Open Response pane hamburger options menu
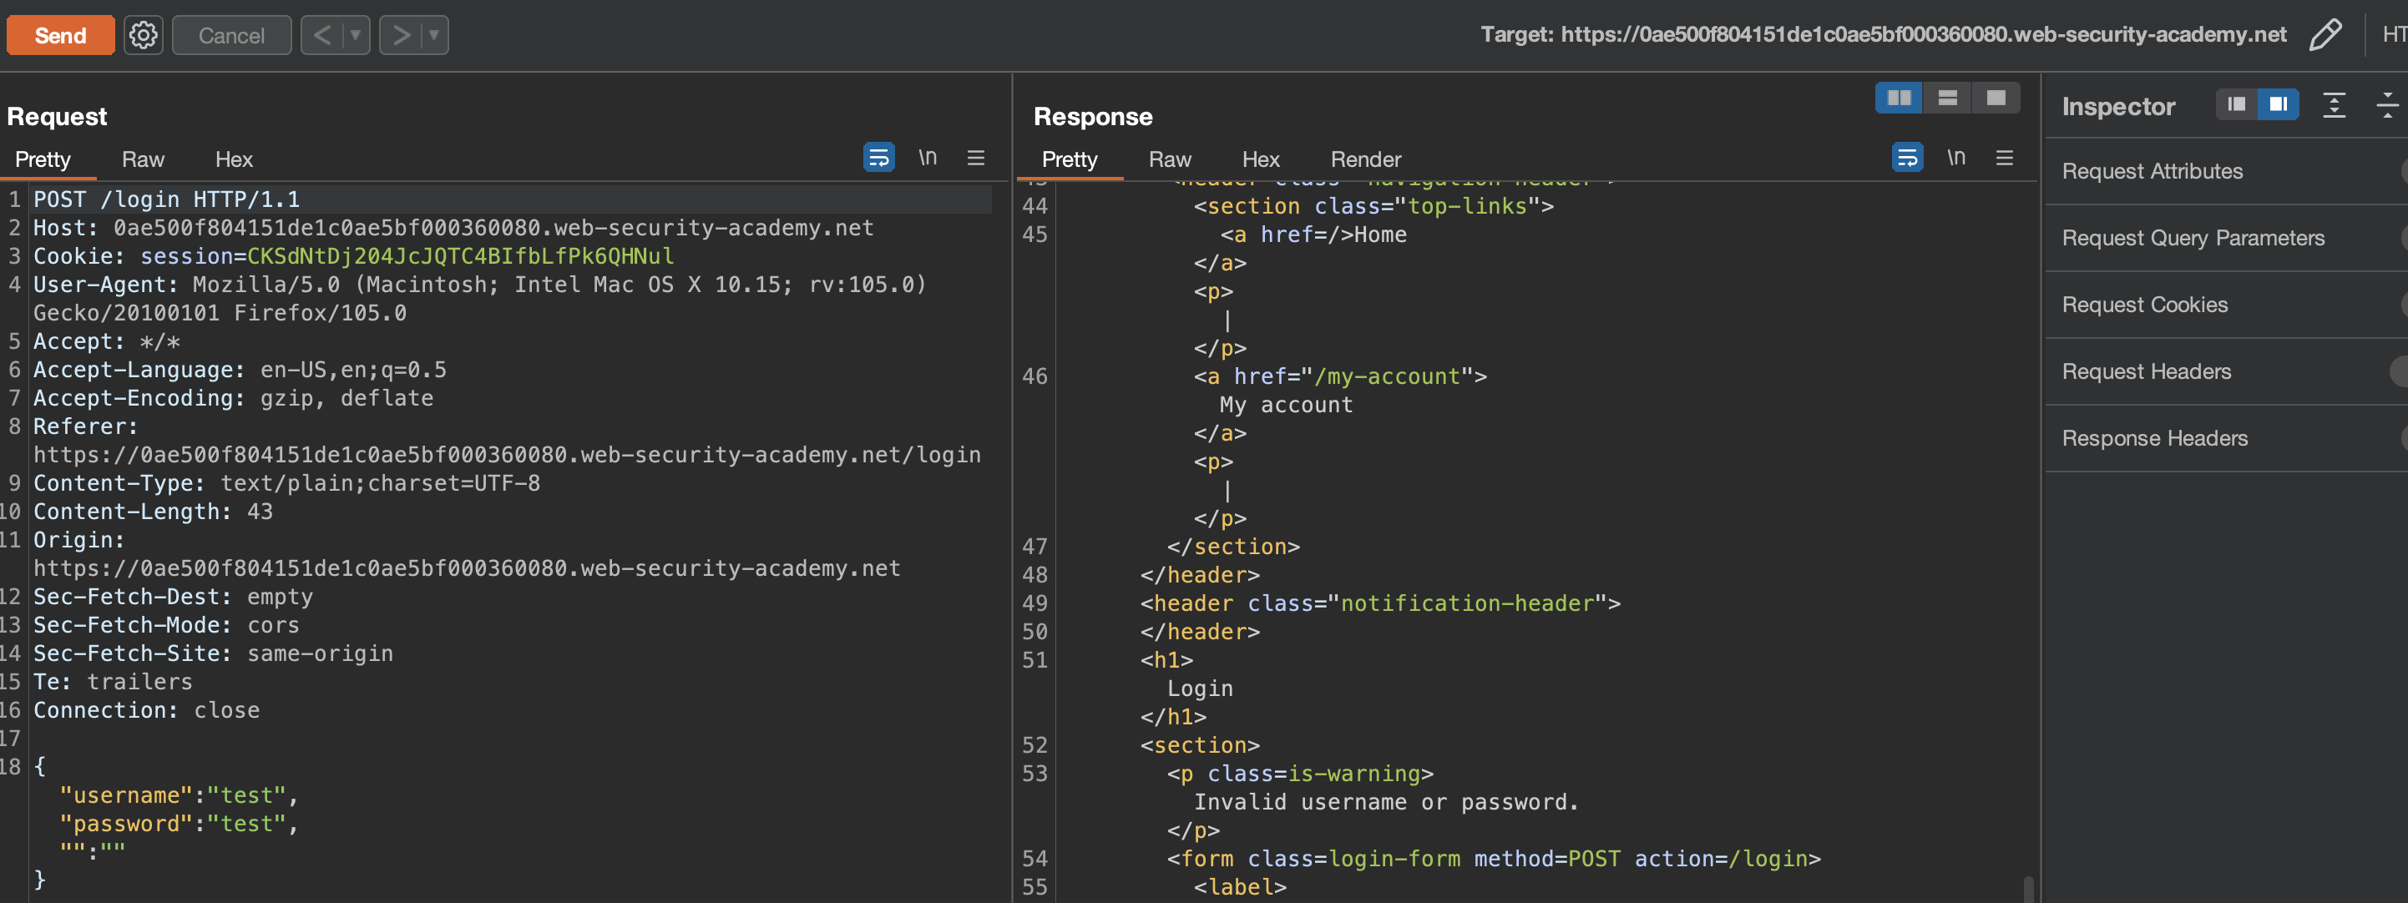Image resolution: width=2408 pixels, height=903 pixels. (x=2004, y=157)
